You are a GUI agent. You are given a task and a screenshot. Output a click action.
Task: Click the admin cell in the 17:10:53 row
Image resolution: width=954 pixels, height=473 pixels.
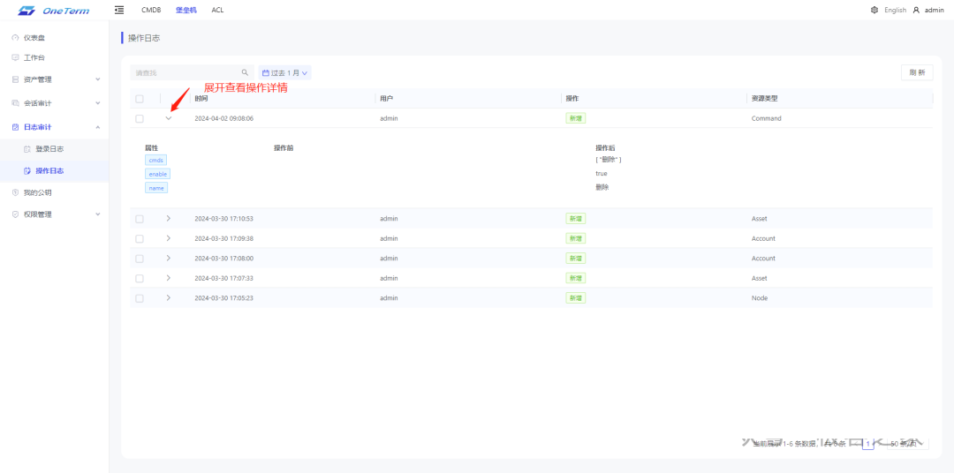click(389, 218)
